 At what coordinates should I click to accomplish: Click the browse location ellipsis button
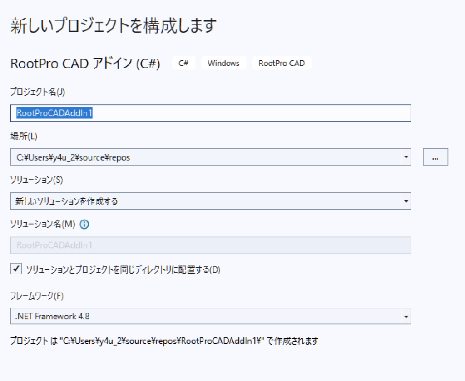click(x=435, y=157)
